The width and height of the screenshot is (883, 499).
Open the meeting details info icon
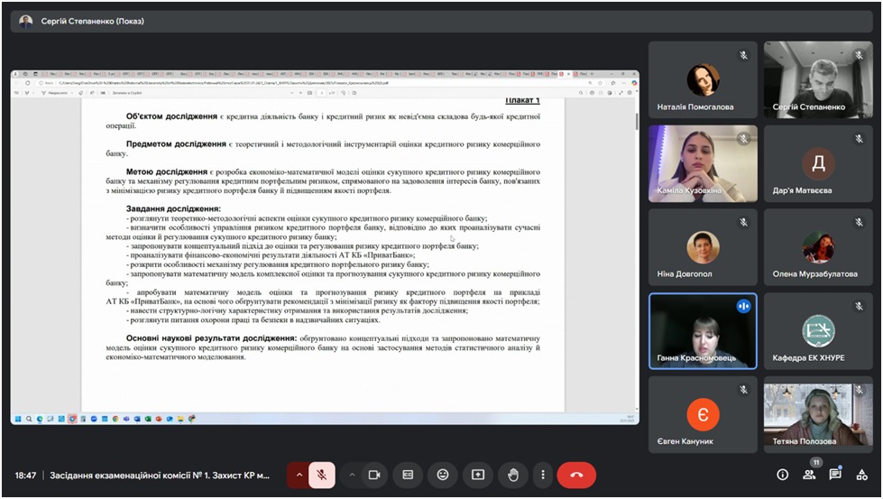783,475
